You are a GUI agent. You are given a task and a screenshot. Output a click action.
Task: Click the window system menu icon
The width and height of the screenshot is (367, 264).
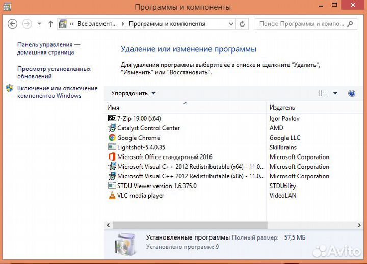[x=7, y=6]
